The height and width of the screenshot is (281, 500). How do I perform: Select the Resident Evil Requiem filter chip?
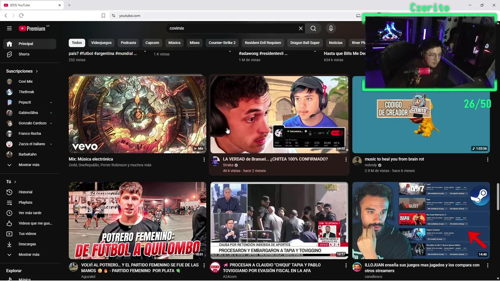tap(263, 43)
